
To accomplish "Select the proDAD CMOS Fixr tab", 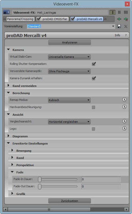I will pyautogui.click(x=52, y=19).
